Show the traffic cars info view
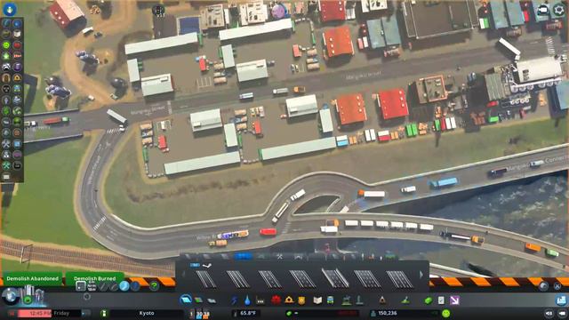Screen dimensions: 569x320 [x=6, y=68]
